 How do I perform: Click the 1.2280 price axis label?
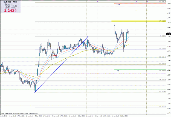point(169,80)
